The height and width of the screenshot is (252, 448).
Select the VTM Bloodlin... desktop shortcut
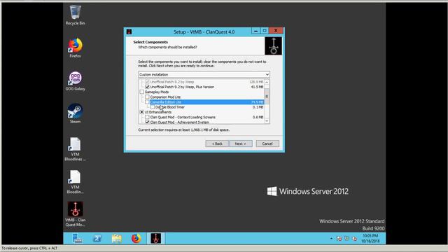tap(75, 182)
